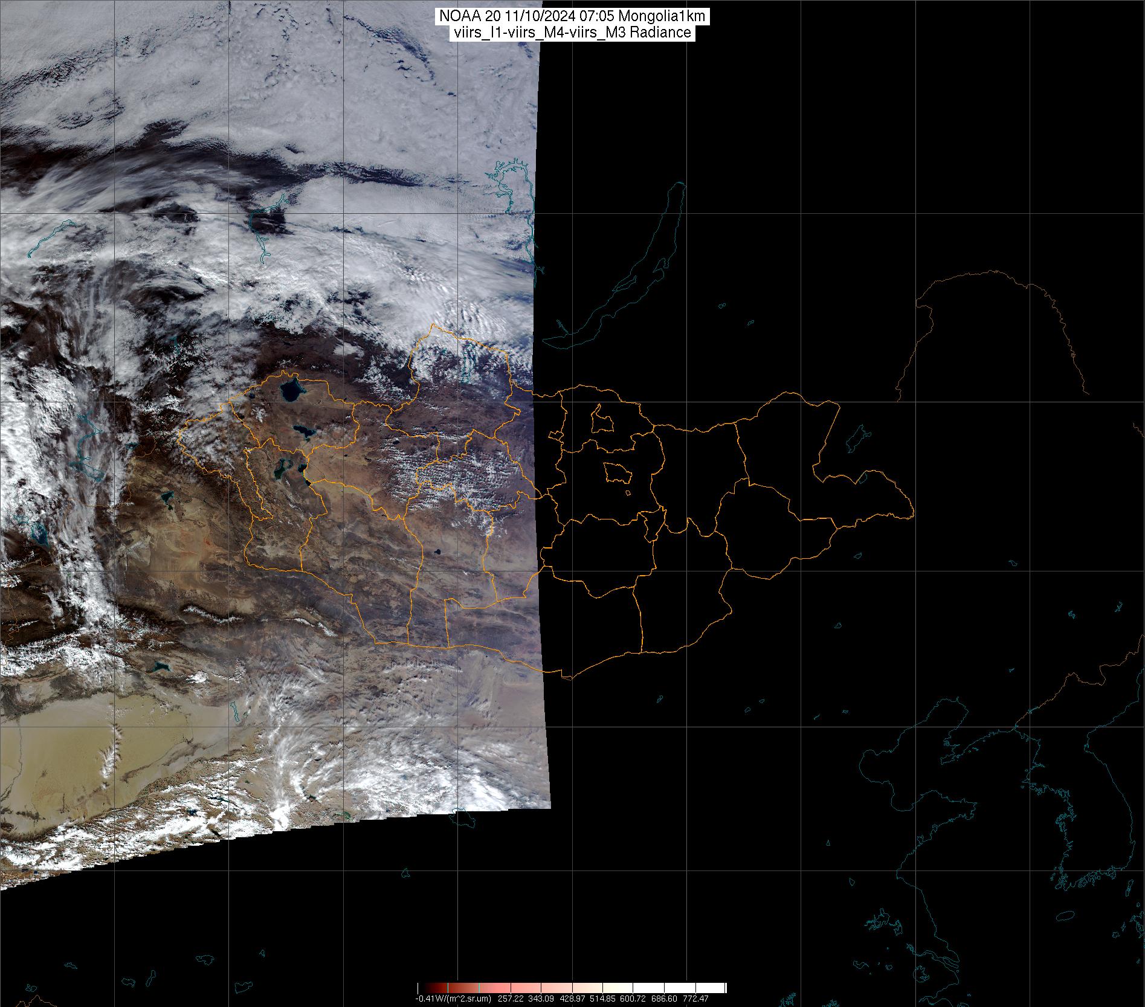Click the colorbar value "514.85"
This screenshot has height=1007, width=1145.
(x=602, y=999)
